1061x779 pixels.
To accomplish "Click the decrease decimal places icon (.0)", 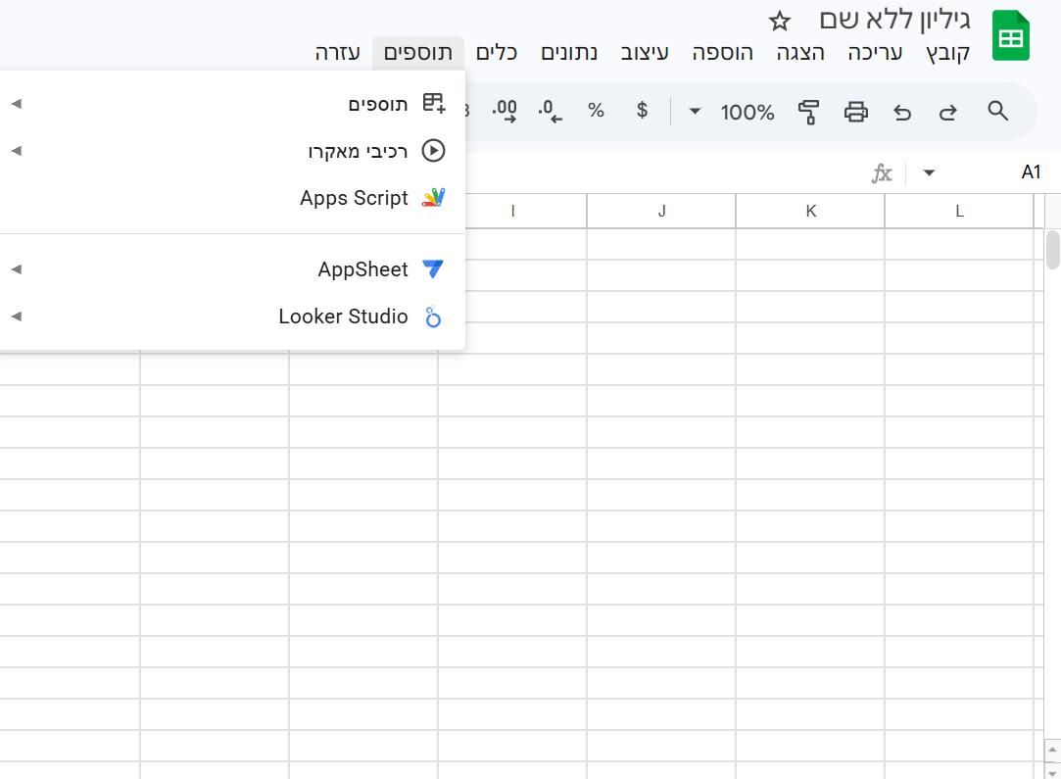I will coord(551,111).
